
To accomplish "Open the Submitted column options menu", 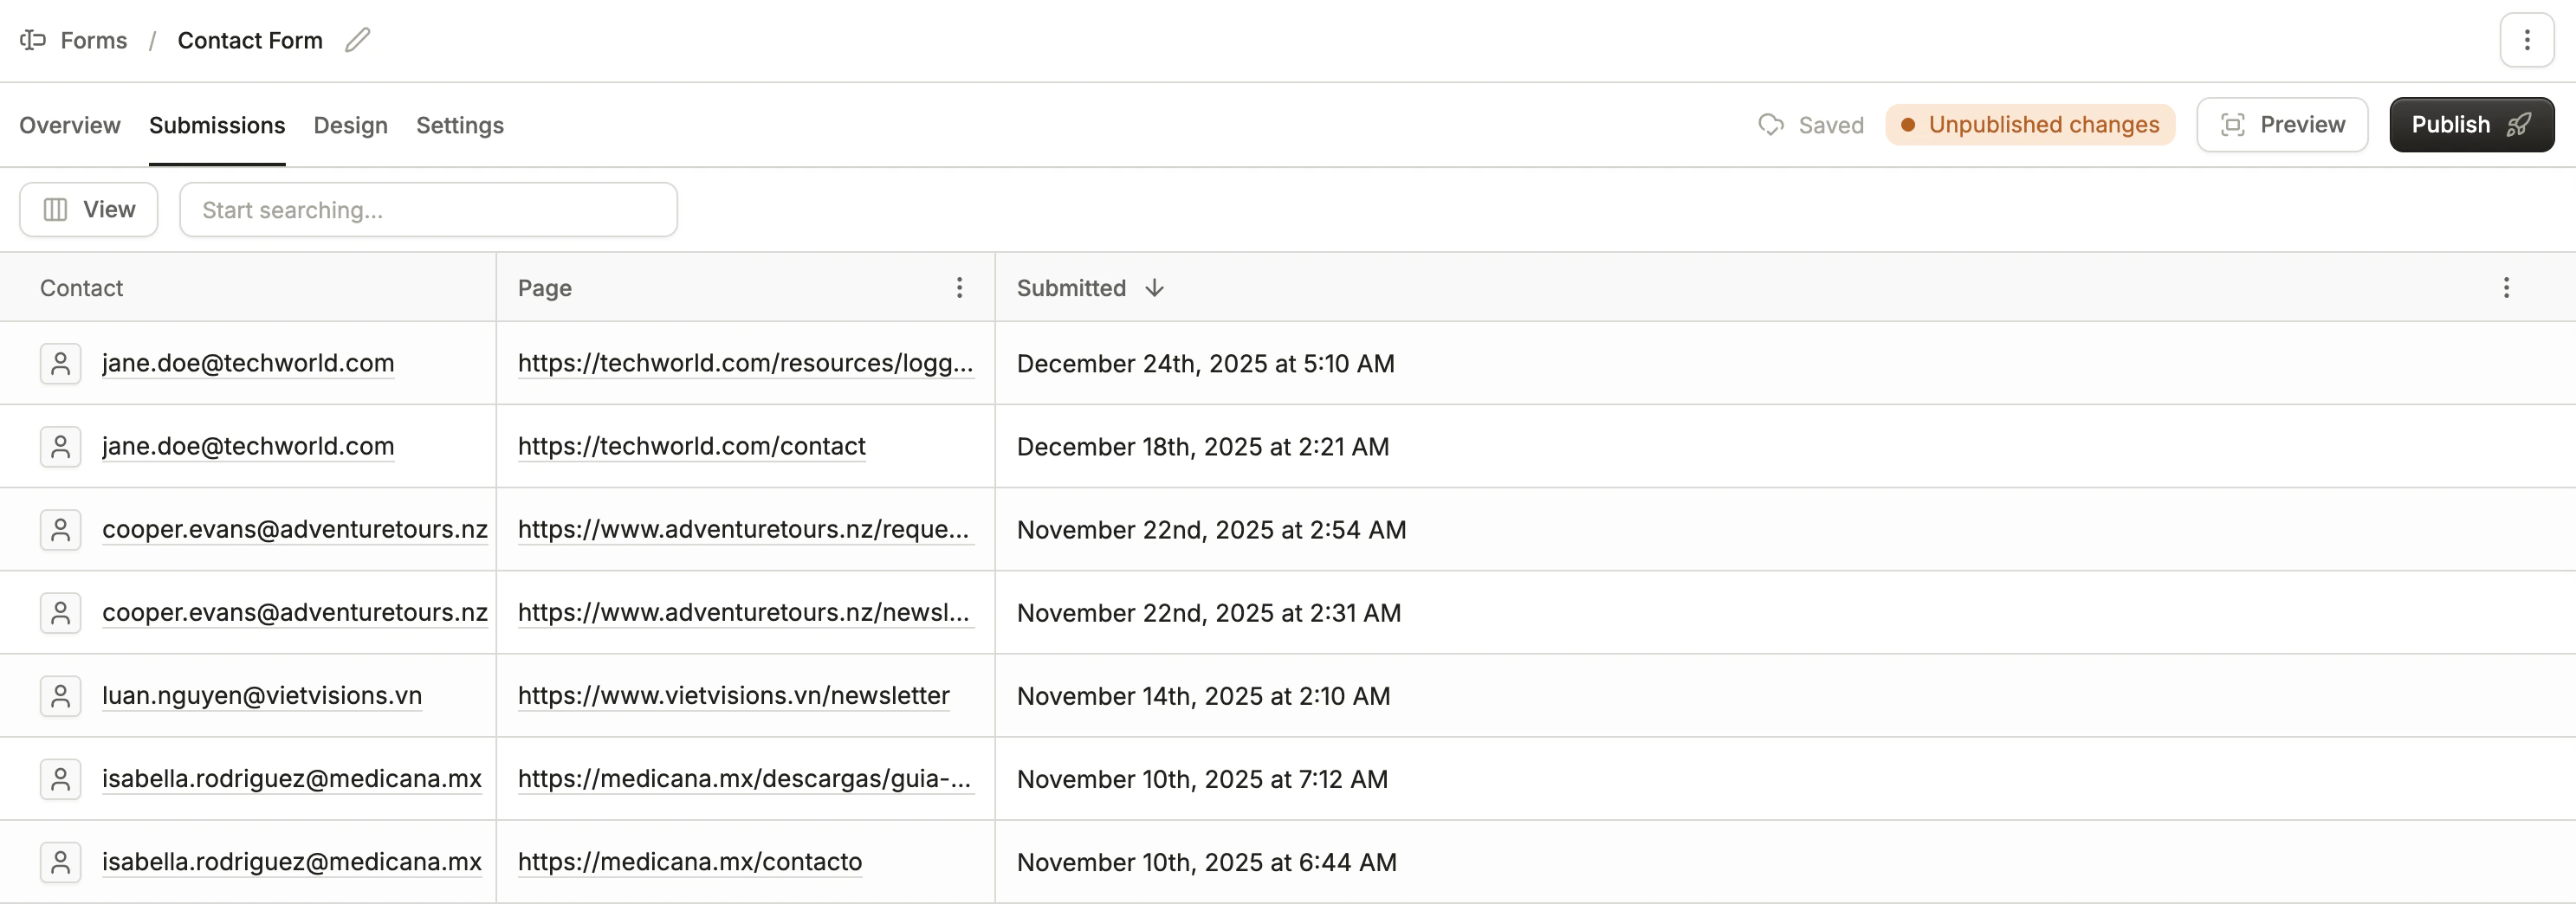I will pyautogui.click(x=2505, y=288).
